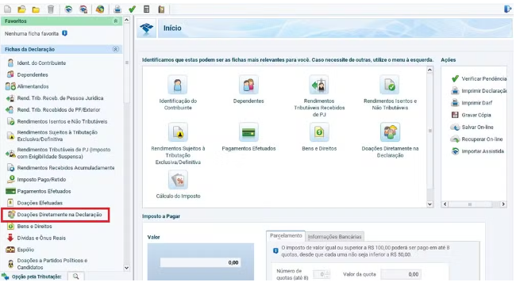This screenshot has height=286, width=516.
Task: Collapse the Fichas da Declaração panel
Action: click(116, 49)
